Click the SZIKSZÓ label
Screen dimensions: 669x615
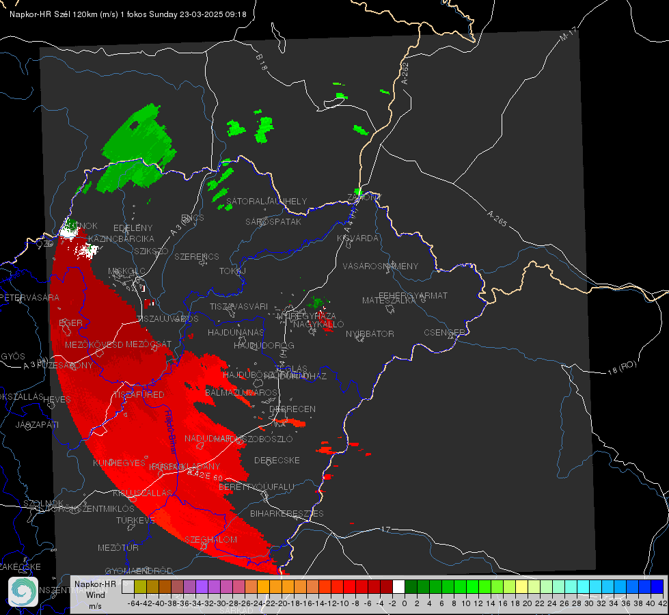coord(152,251)
